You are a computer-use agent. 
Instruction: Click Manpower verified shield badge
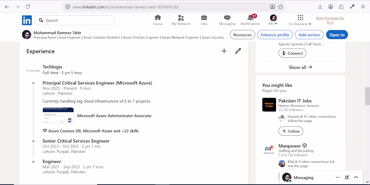[x=305, y=146]
